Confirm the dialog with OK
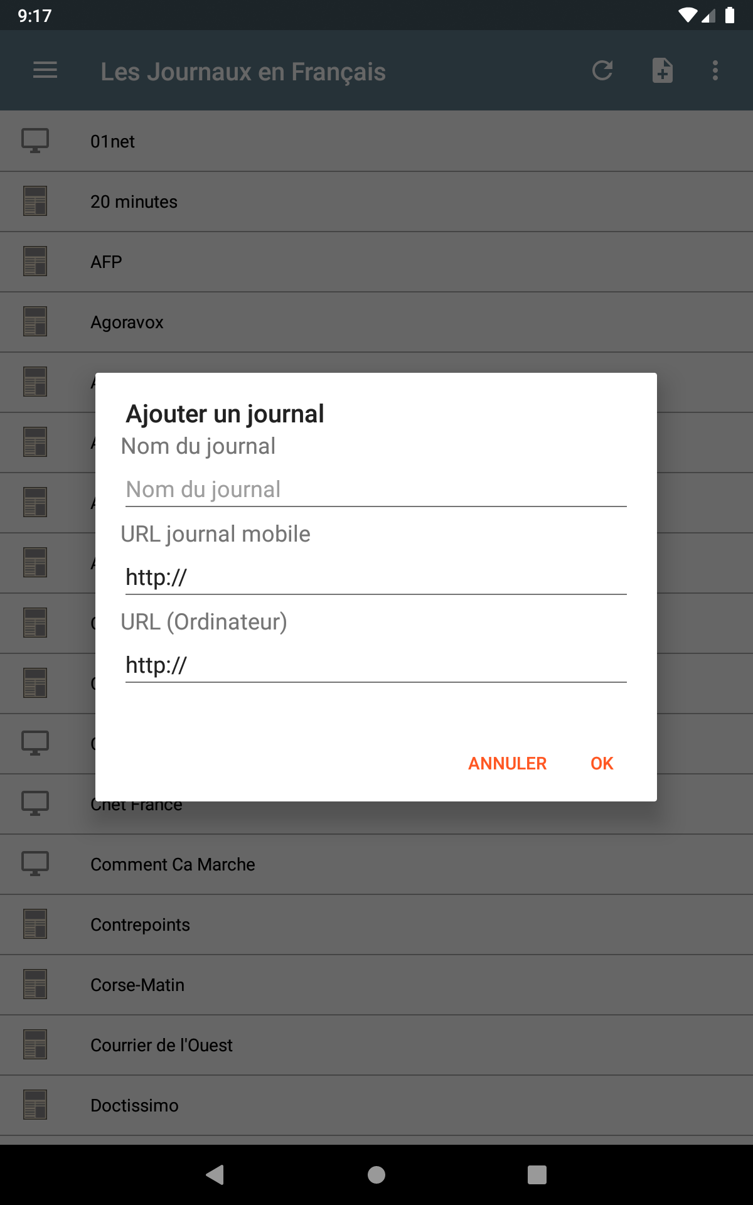Viewport: 753px width, 1205px height. [602, 763]
